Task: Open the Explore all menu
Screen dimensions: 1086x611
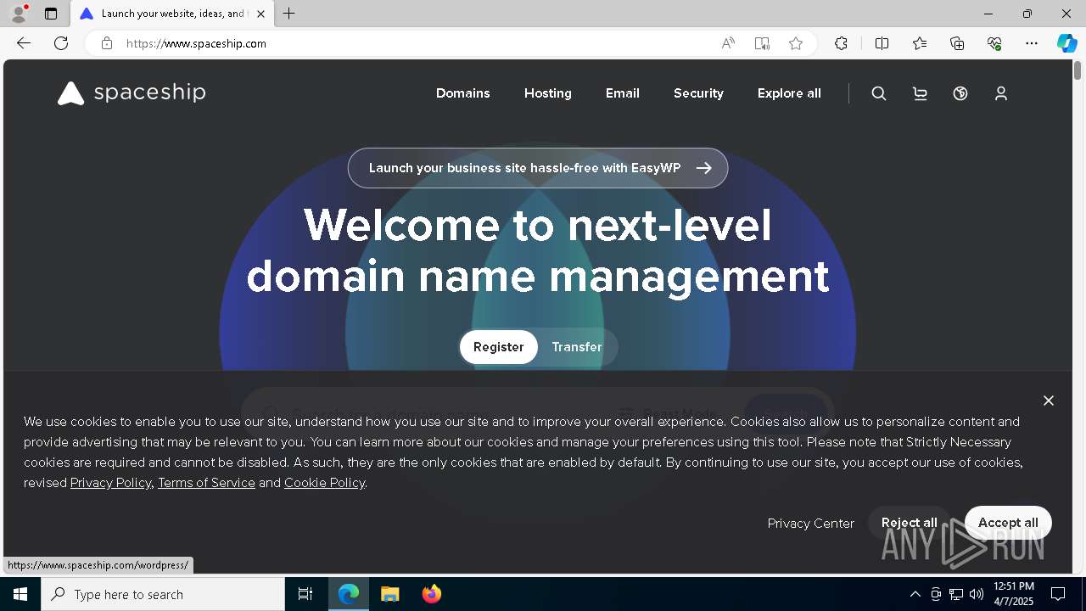Action: tap(789, 93)
